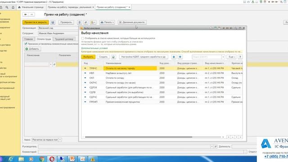Open Internet Explorer in taskbar
Screen dimensions: 288x162
(x=11, y=159)
